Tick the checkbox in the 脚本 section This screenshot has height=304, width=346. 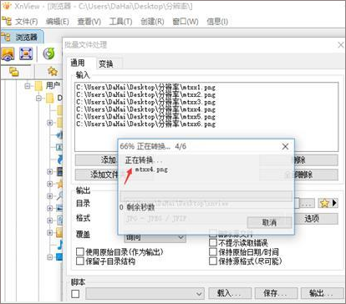[x=75, y=294]
